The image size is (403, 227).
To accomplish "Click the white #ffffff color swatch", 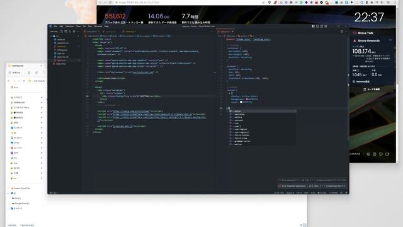I will 241,102.
